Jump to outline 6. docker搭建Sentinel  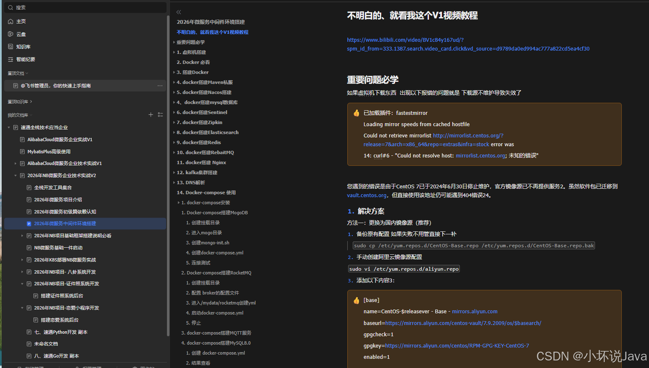click(x=202, y=112)
